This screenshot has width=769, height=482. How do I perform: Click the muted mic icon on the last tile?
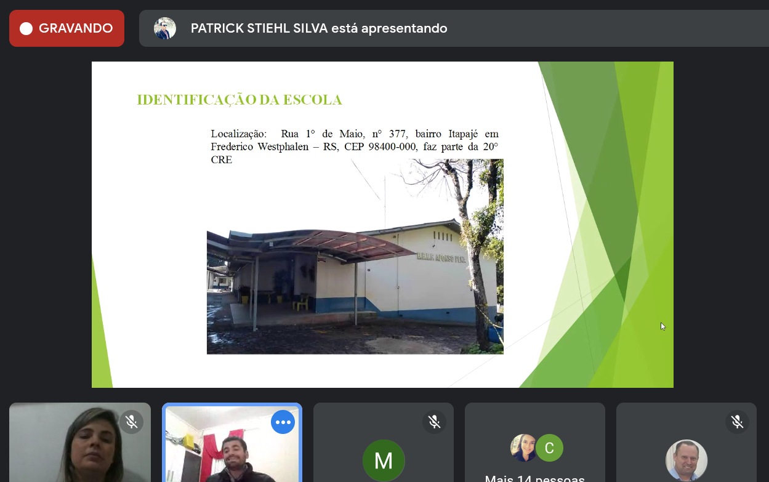pos(737,422)
